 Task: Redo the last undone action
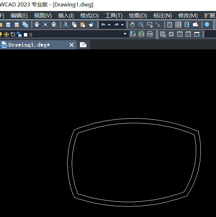point(117,25)
